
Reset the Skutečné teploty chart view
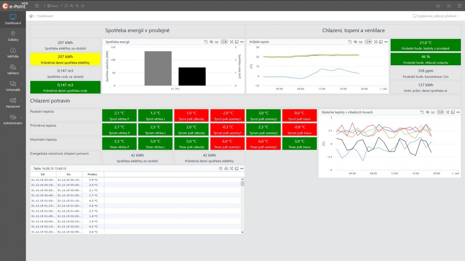(422, 112)
